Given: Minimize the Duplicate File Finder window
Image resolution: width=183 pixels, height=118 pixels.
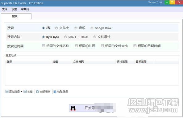Looking at the screenshot, I should tap(167, 2).
